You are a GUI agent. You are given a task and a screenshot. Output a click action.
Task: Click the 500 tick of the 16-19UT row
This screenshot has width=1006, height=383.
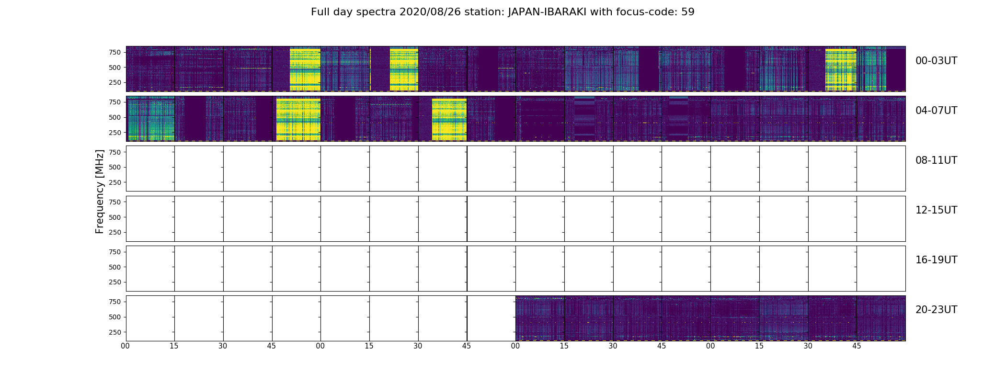[x=115, y=267]
